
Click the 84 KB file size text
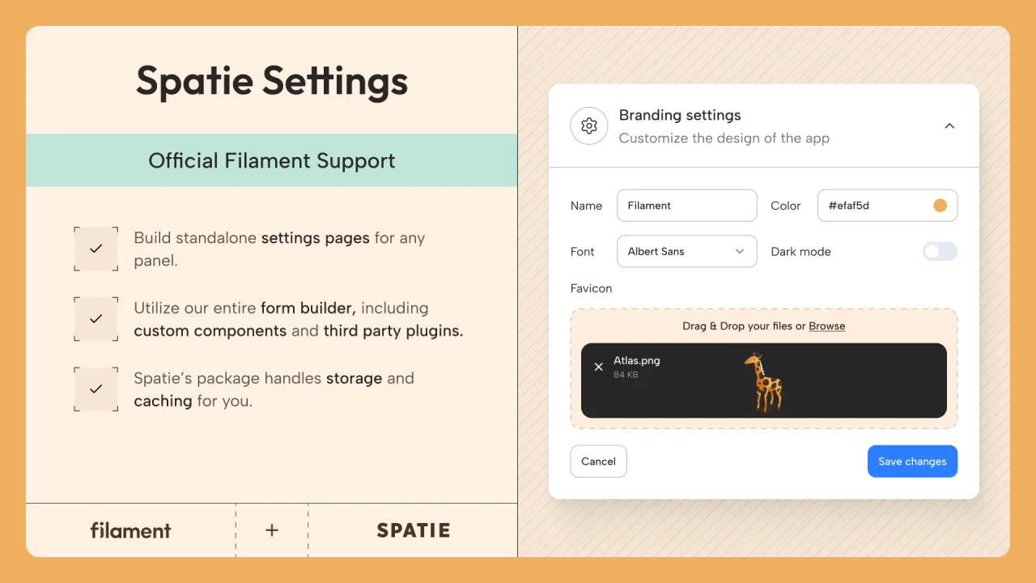626,375
